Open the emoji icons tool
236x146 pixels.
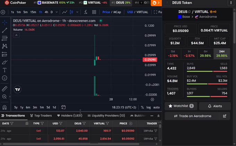tap(5, 78)
